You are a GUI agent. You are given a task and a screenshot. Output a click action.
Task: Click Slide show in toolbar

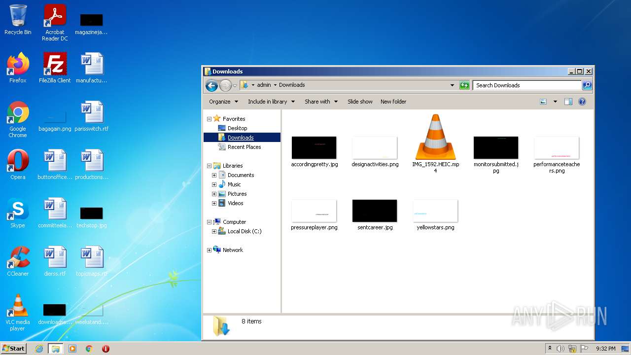pyautogui.click(x=360, y=102)
